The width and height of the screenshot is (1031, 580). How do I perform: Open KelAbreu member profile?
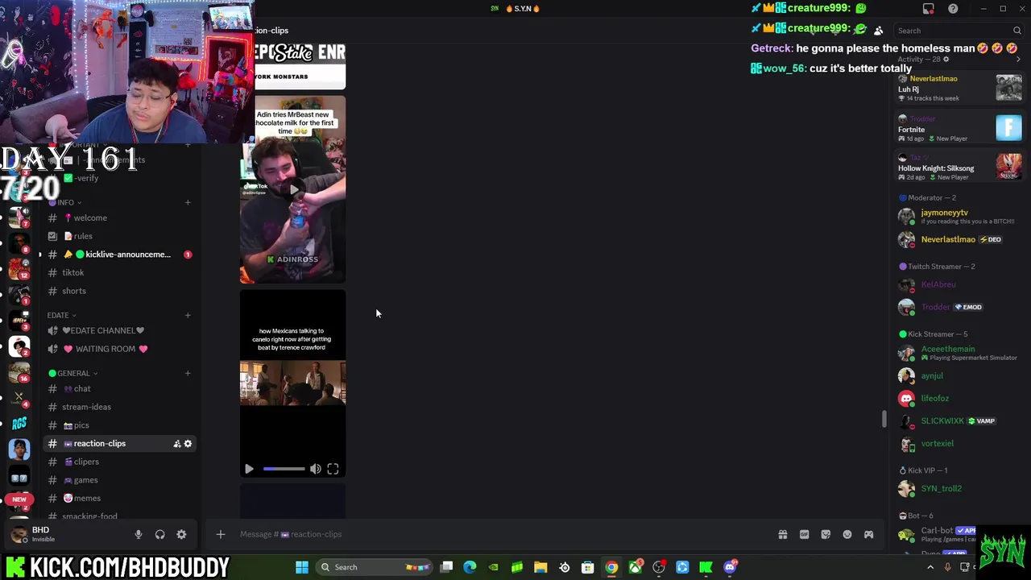[x=959, y=284]
